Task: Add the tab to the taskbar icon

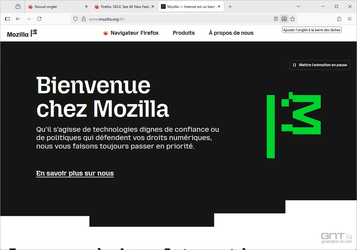Action: tap(284, 19)
